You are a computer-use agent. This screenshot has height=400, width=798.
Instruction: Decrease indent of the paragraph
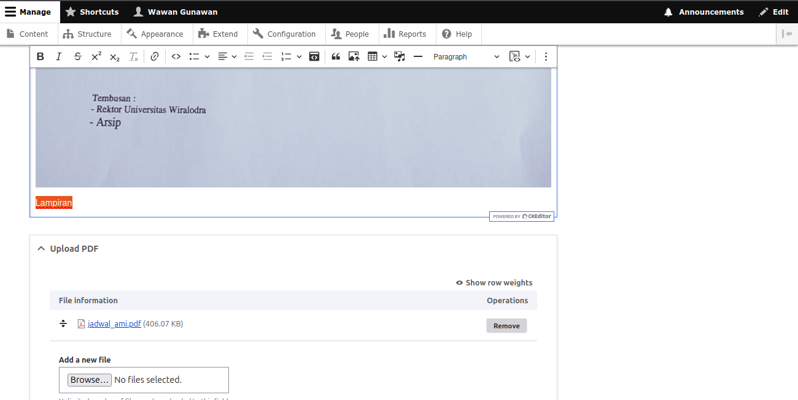tap(249, 56)
